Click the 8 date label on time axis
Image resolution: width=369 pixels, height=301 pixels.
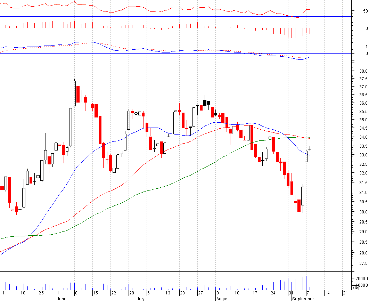[76, 293]
